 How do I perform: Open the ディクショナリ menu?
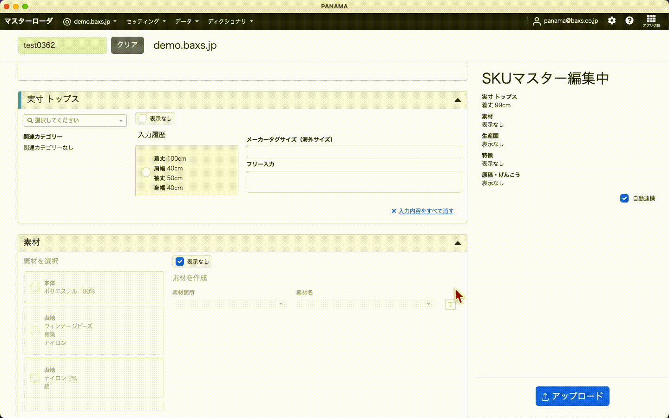point(230,21)
